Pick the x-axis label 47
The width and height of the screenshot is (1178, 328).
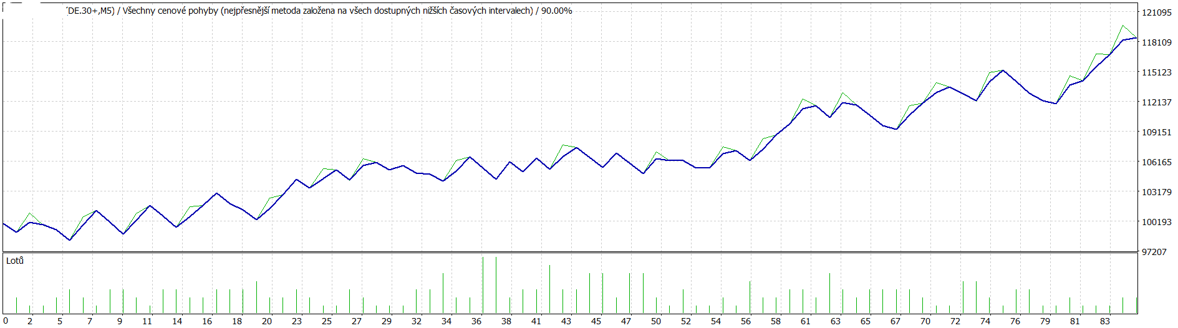[x=626, y=321]
